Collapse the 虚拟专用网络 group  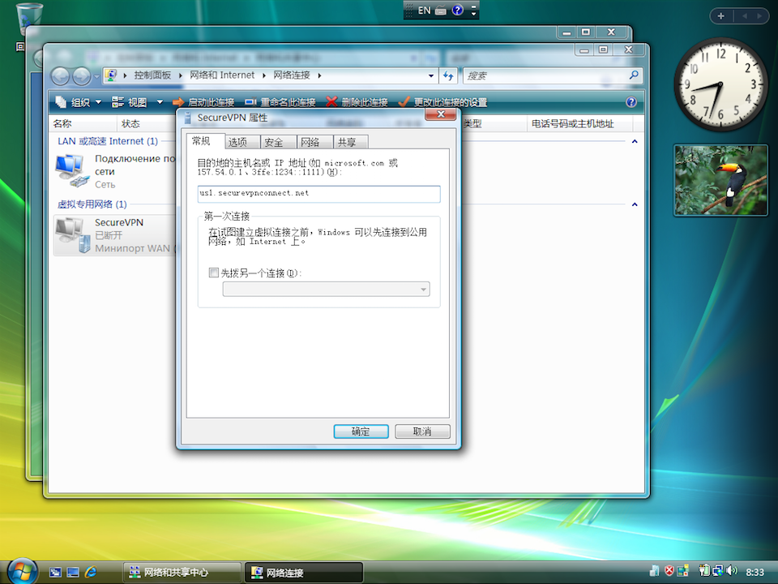634,204
